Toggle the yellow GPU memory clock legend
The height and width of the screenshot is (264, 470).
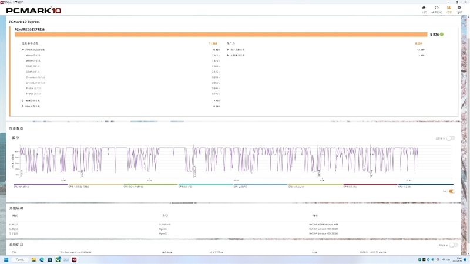click(x=95, y=185)
